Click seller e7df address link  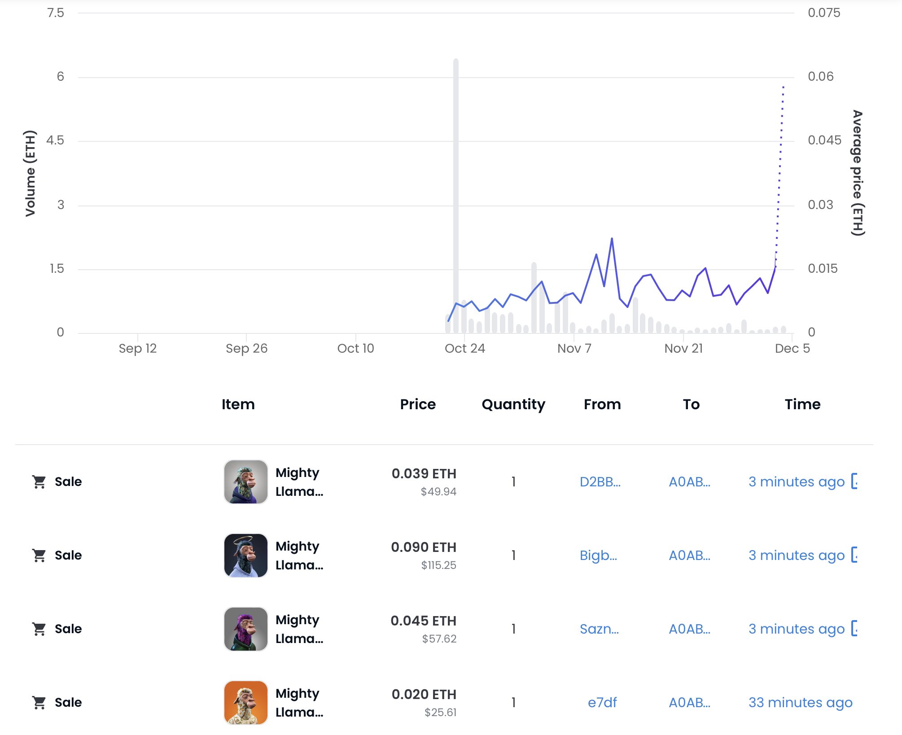(x=602, y=702)
